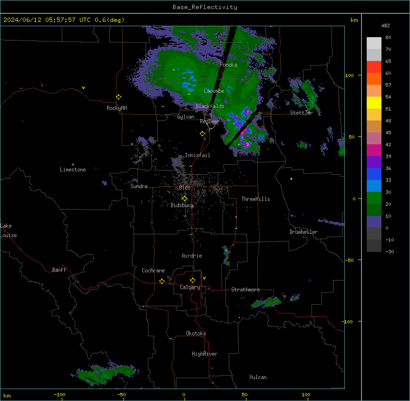The height and width of the screenshot is (401, 410).
Task: Select the yellow diamond marker below Cochrane
Action: point(162,281)
